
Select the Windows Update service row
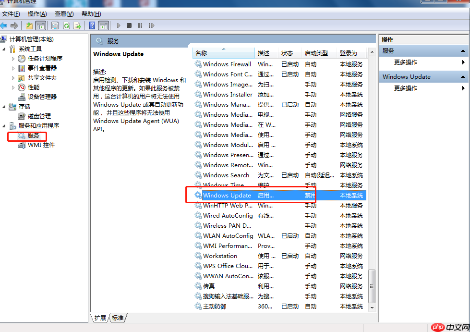tap(280, 195)
